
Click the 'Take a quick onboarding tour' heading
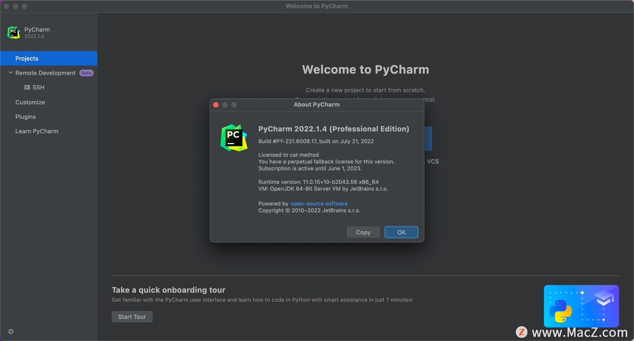pos(168,290)
